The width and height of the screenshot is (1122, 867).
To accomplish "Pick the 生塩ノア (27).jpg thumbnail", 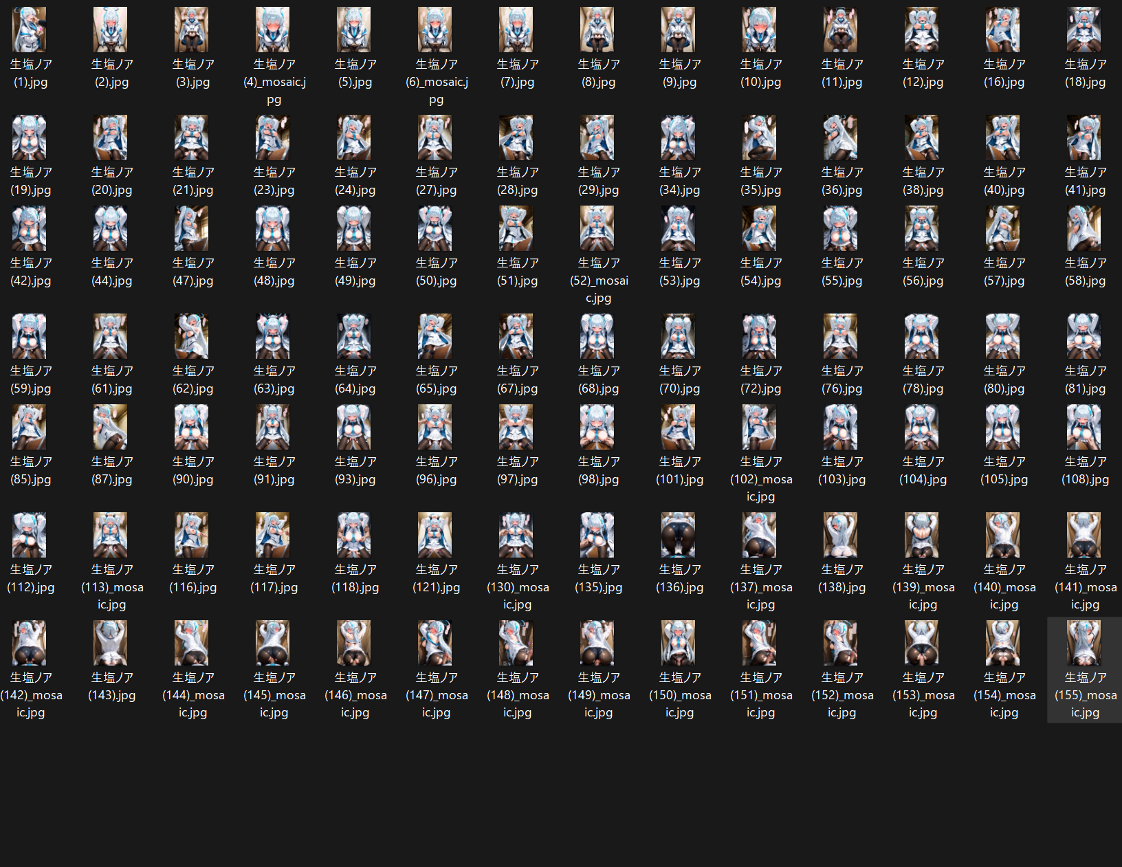I will (x=436, y=138).
